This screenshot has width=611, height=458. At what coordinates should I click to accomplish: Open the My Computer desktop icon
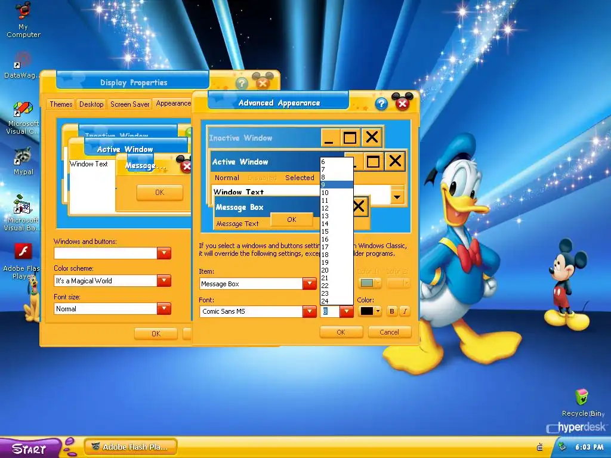pyautogui.click(x=23, y=20)
